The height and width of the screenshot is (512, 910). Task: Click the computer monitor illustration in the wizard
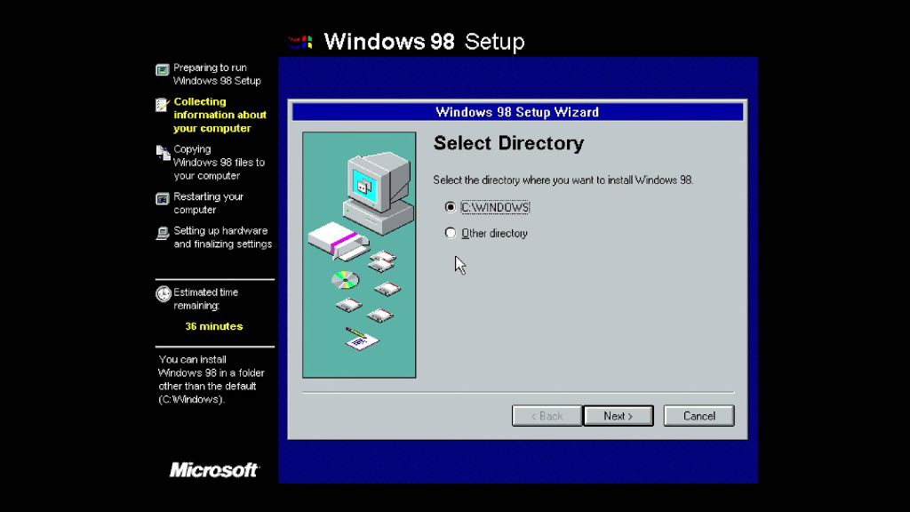point(379,192)
